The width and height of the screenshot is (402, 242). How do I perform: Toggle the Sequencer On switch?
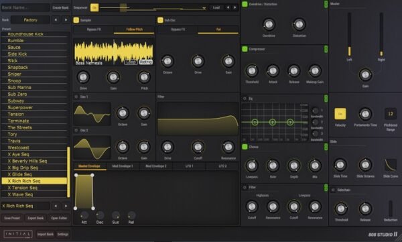click(x=94, y=7)
